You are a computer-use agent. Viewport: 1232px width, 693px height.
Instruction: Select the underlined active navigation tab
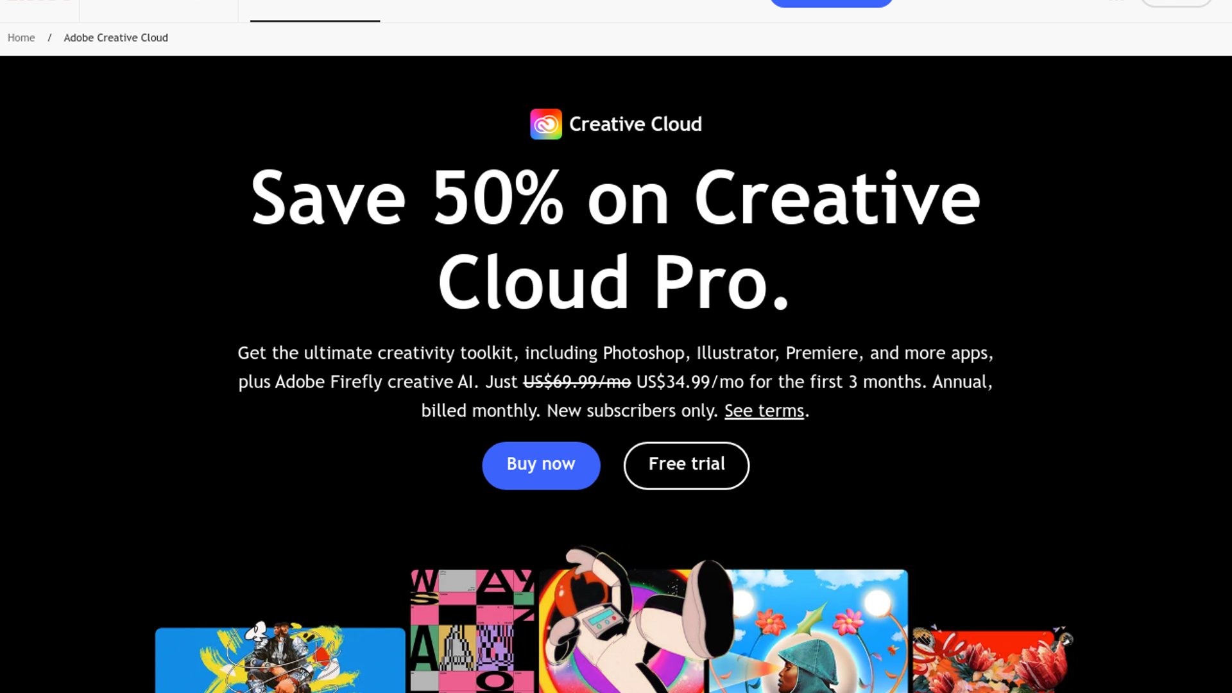(315, 10)
